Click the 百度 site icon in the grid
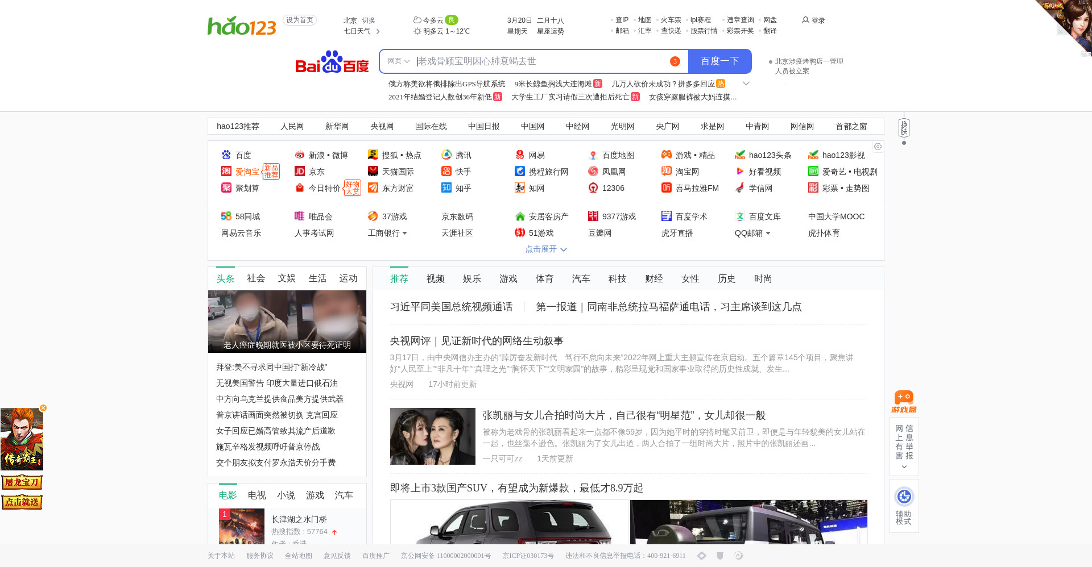Viewport: 1092px width, 567px height. coord(226,155)
